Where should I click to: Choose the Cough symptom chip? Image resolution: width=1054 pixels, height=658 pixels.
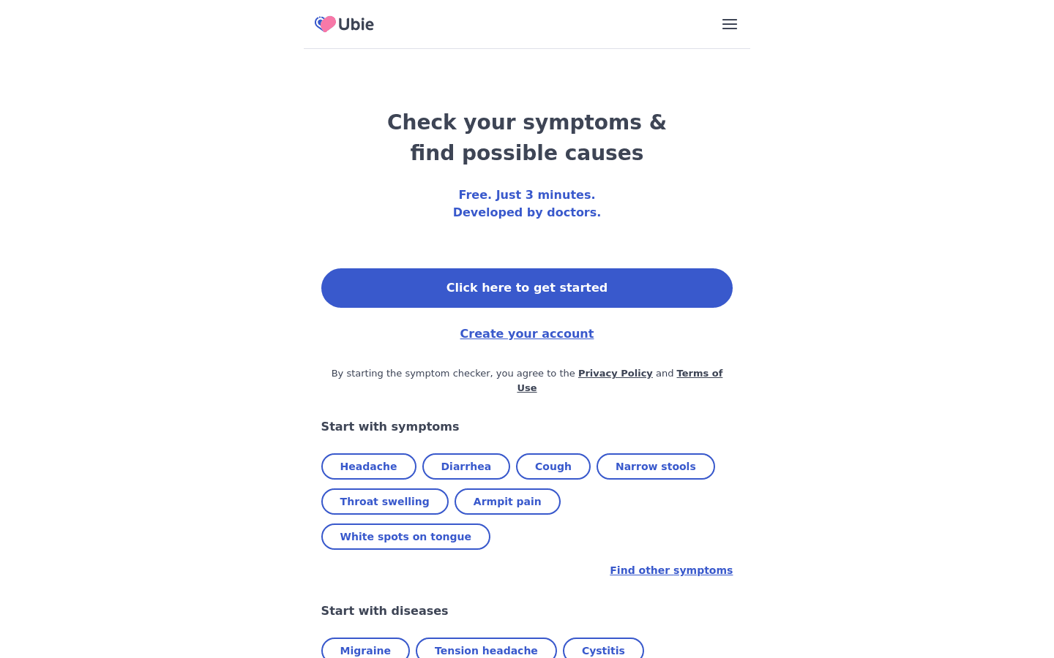(553, 466)
